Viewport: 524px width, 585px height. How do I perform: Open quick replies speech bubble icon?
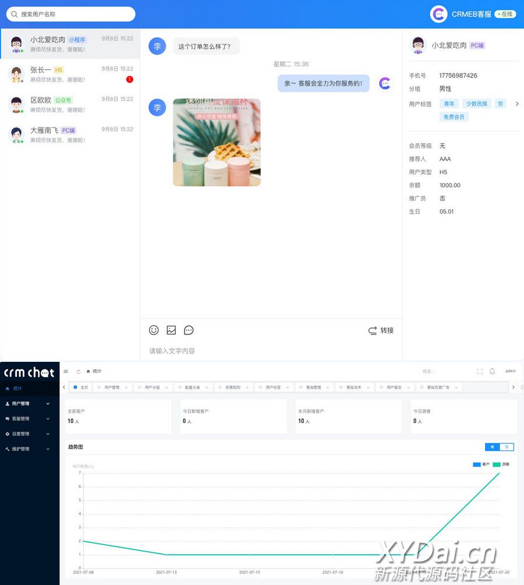click(x=189, y=330)
